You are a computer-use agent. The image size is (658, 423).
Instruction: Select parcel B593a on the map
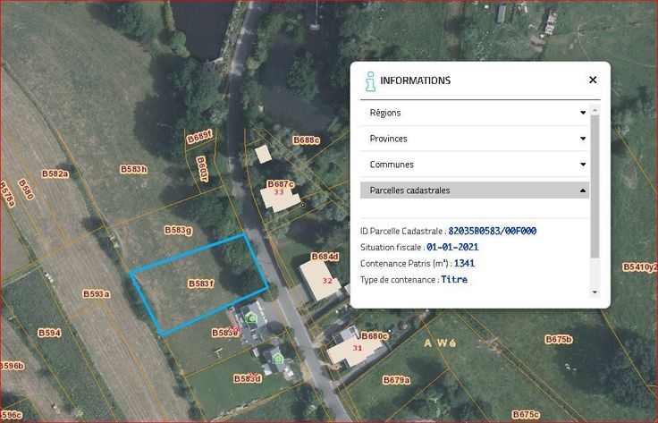96,293
